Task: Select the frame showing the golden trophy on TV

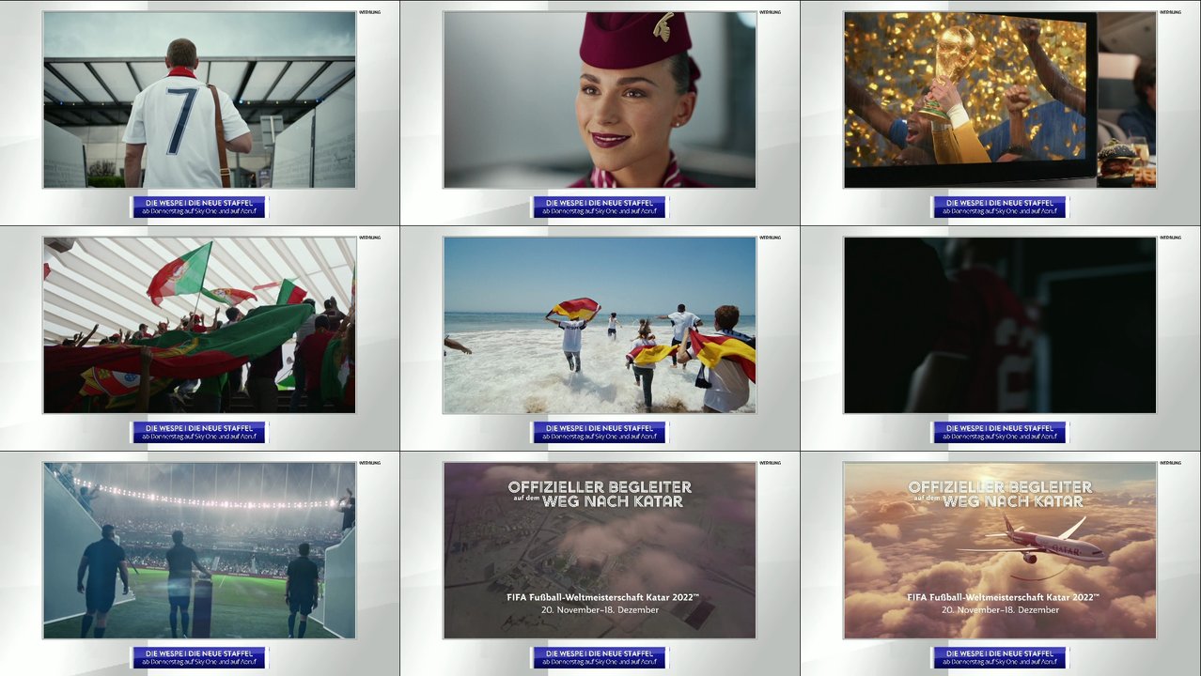Action: [1000, 100]
